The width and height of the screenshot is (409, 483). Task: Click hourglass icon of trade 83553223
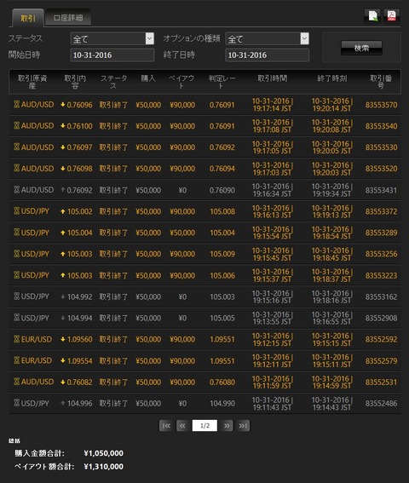pos(17,275)
